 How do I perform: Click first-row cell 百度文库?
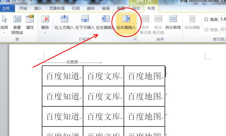tap(103, 76)
